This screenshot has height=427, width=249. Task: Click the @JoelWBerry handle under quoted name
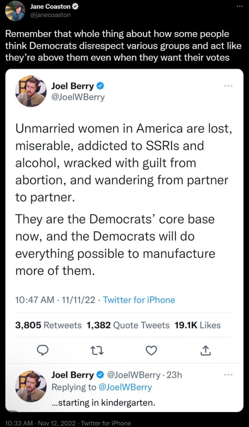coord(78,97)
